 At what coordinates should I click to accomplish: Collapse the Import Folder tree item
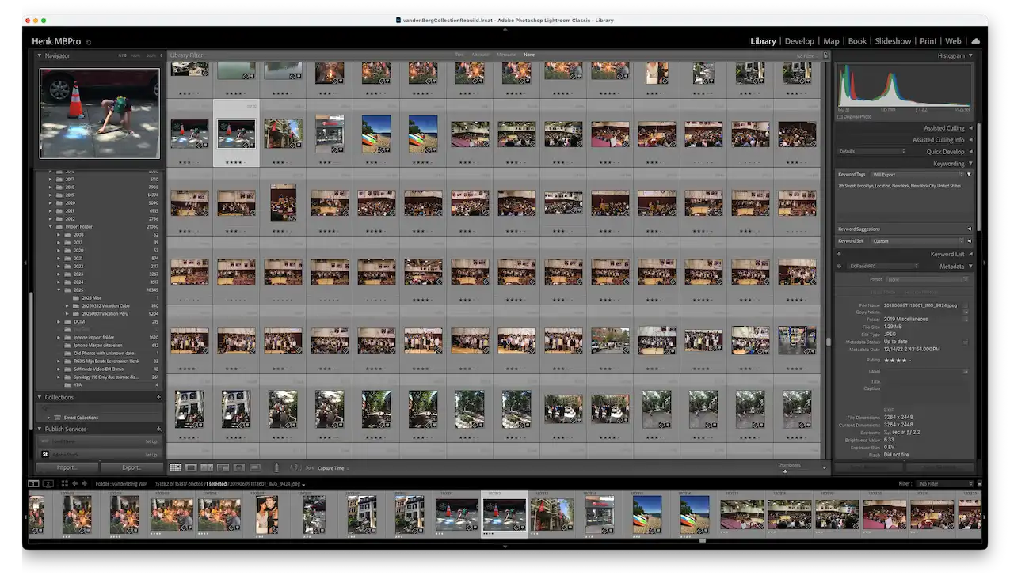(50, 227)
